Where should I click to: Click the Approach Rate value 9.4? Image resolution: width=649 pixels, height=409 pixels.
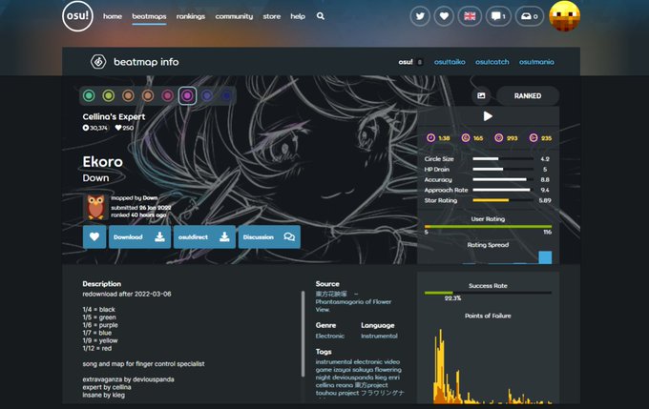point(545,191)
